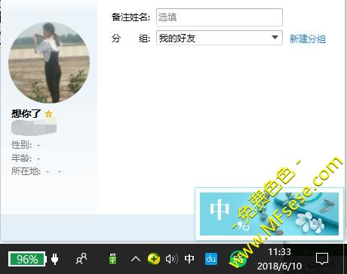Open the speaker volume icon
The height and width of the screenshot is (274, 347).
point(172,259)
